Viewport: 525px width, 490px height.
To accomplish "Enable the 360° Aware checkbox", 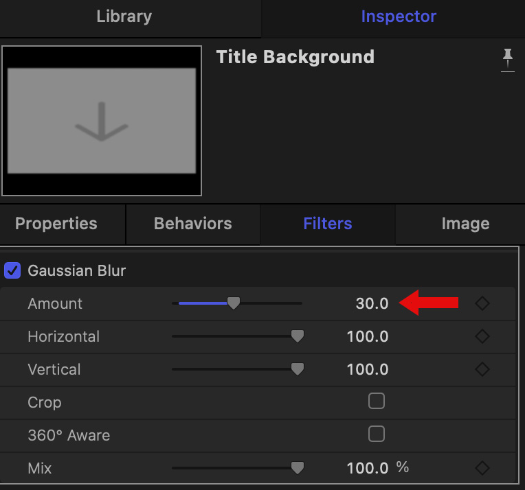I will pos(377,434).
